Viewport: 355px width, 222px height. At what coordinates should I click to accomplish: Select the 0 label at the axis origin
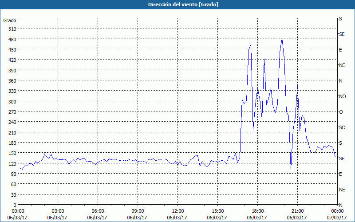pyautogui.click(x=15, y=205)
